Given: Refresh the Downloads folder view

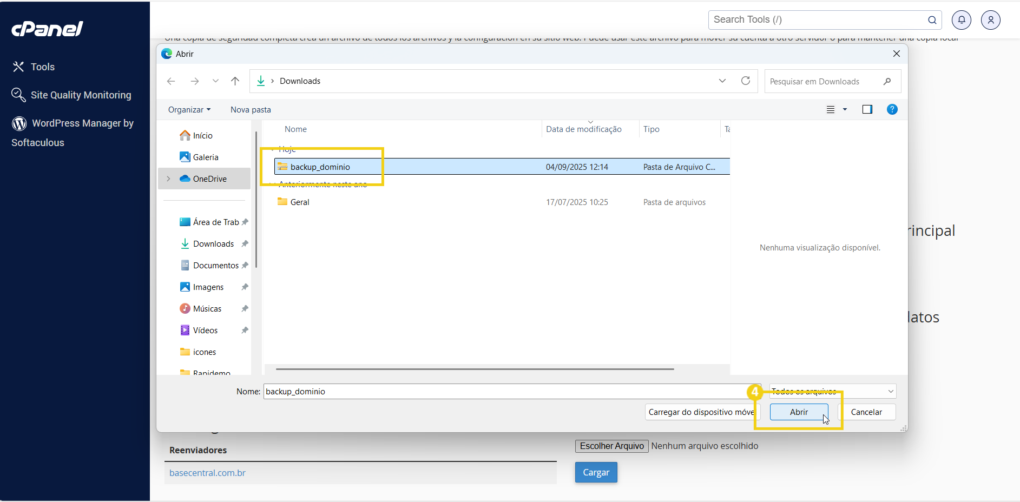Looking at the screenshot, I should click(x=746, y=81).
